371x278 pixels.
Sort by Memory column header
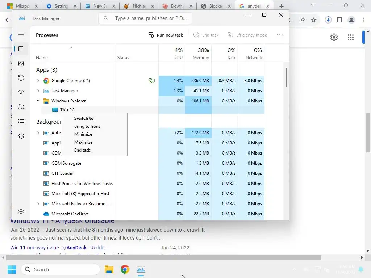[198, 53]
